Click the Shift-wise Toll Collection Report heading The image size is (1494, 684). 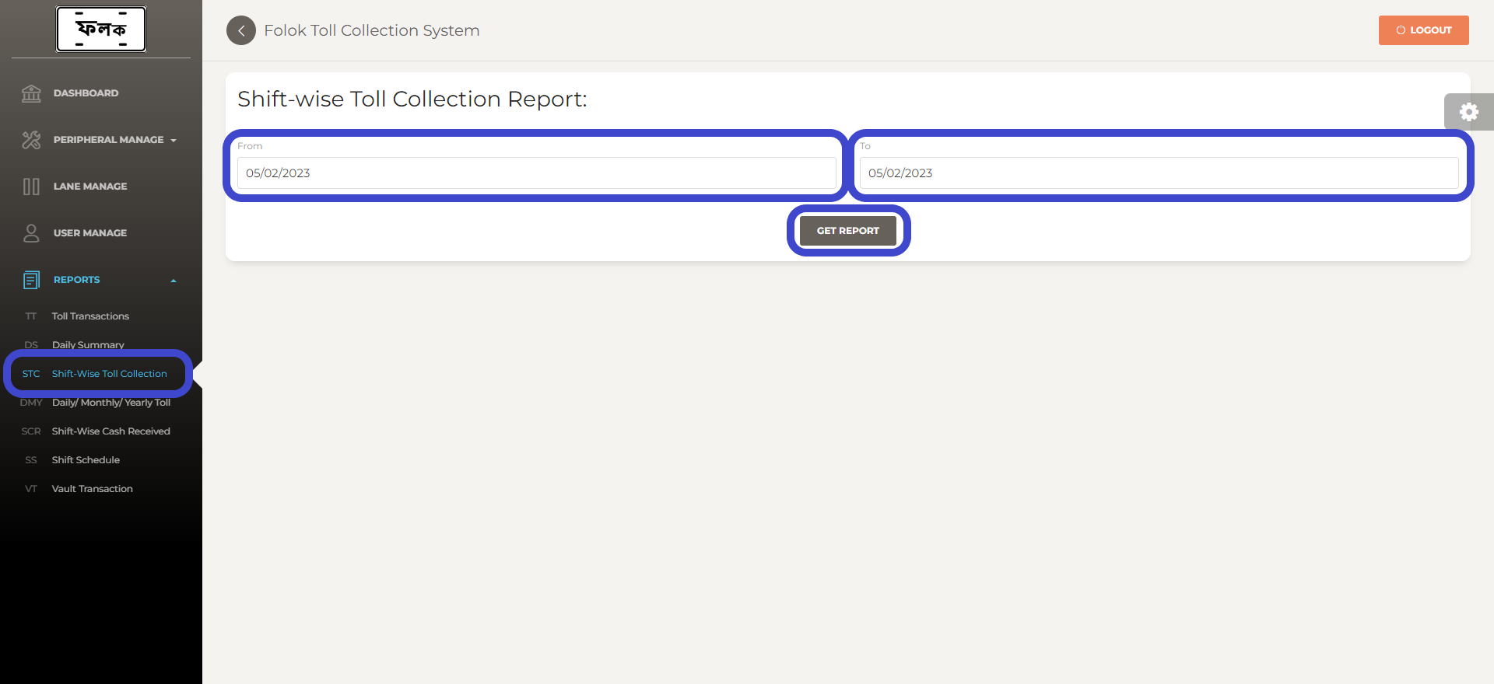pyautogui.click(x=412, y=99)
